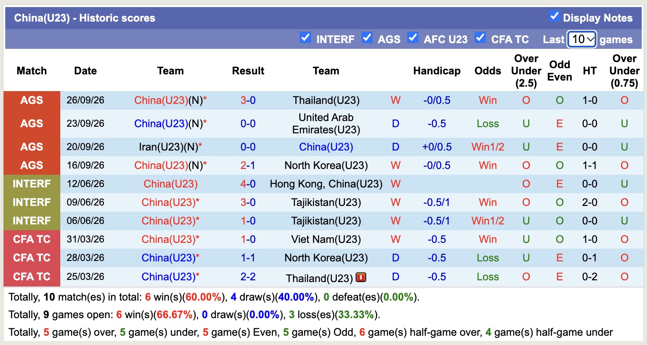This screenshot has width=647, height=345.
Task: Click the D result on United Arab Emirates row
Action: [395, 124]
